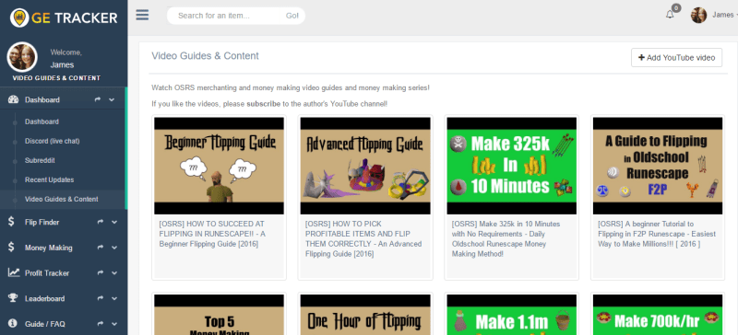Open the Profit Tracker menu
The height and width of the screenshot is (335, 738).
(47, 273)
